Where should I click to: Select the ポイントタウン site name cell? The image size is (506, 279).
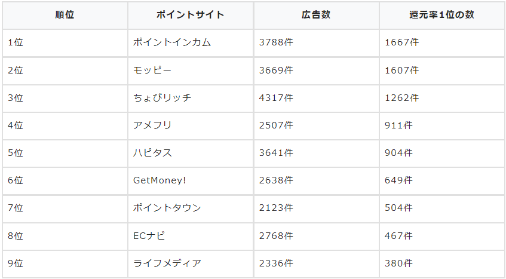167,208
